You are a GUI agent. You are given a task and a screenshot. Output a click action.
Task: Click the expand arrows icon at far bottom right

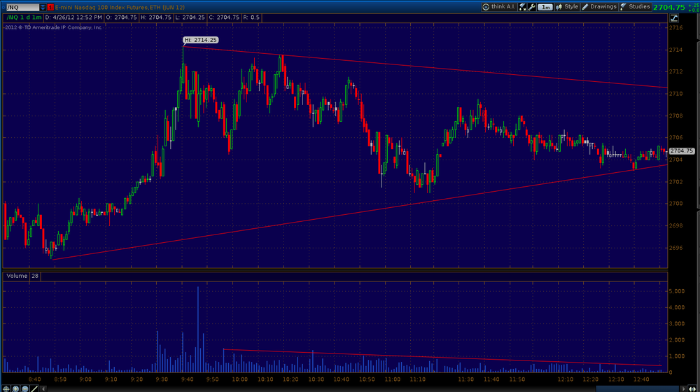tap(692, 389)
